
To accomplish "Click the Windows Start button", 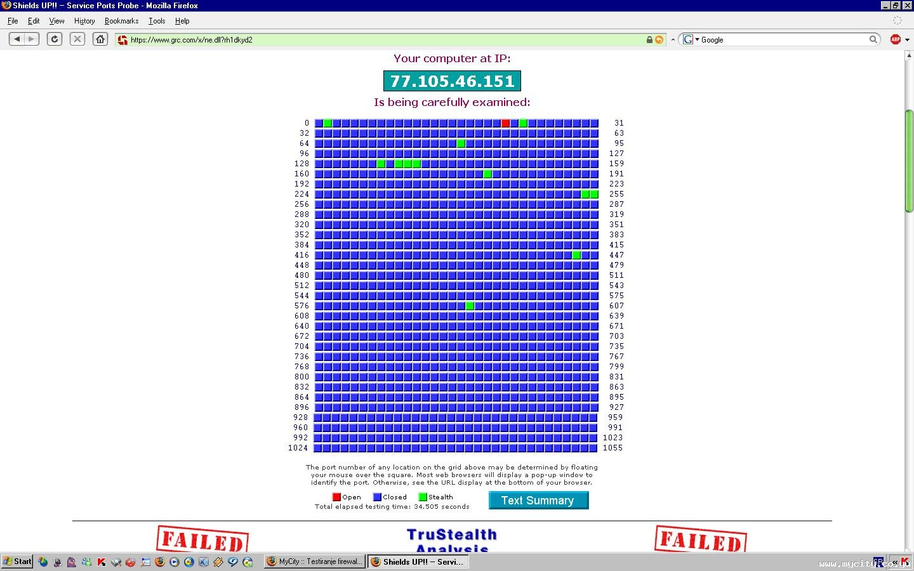I will pyautogui.click(x=17, y=561).
